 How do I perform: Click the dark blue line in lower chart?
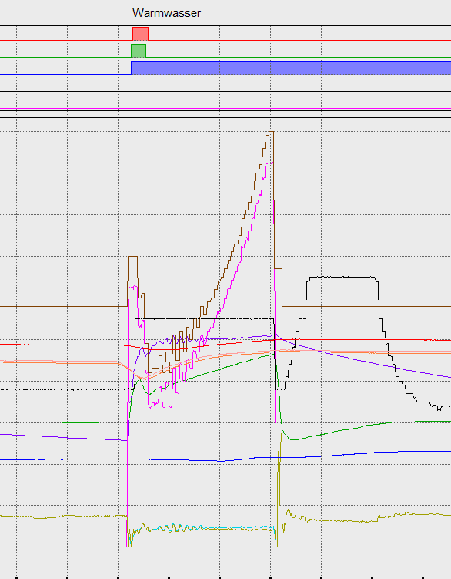coord(225,458)
